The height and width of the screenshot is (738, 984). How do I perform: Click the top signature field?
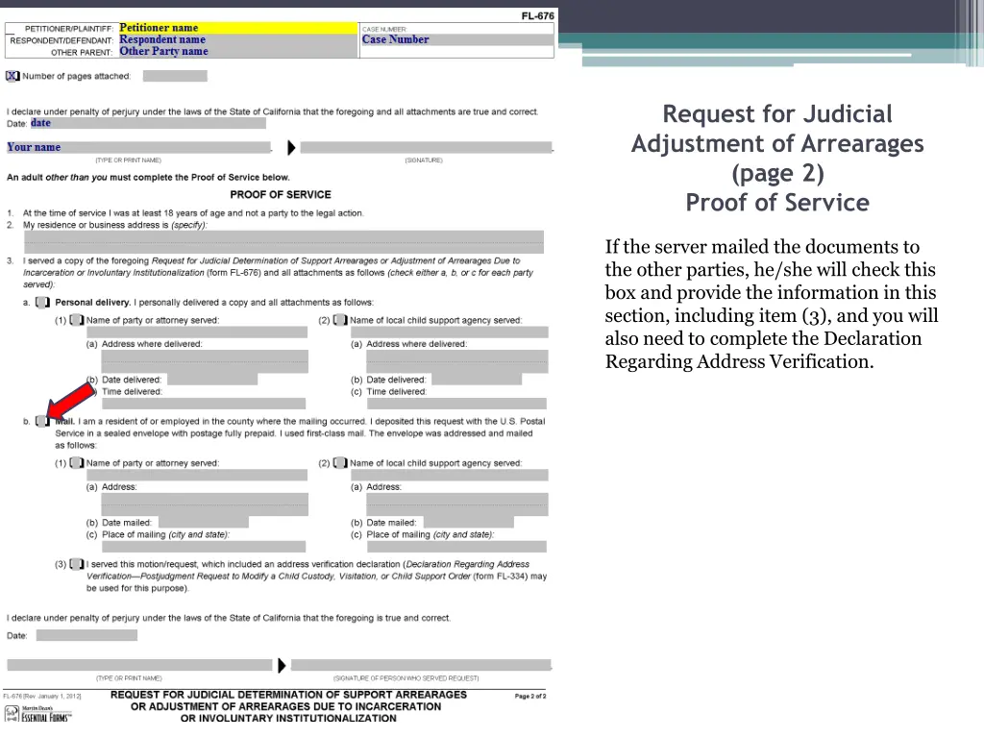[426, 147]
